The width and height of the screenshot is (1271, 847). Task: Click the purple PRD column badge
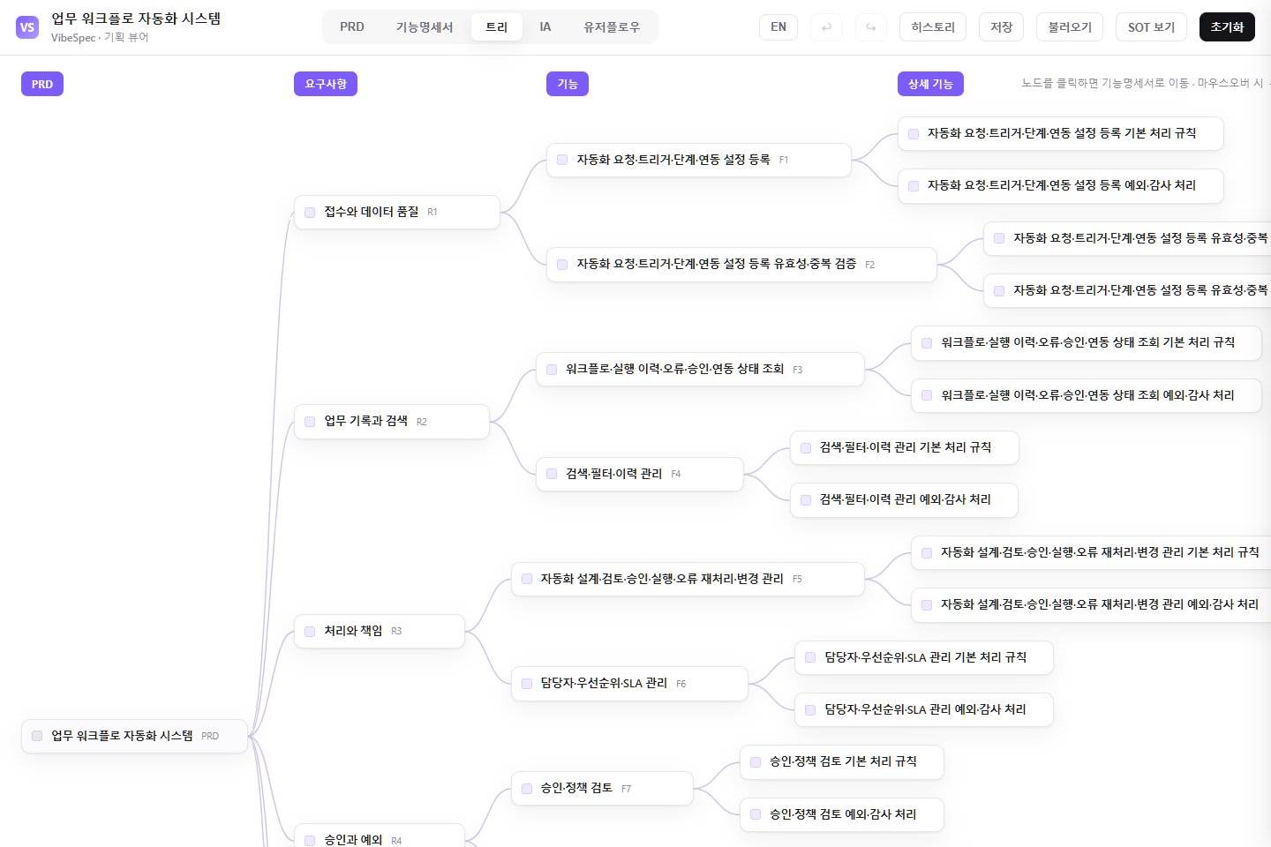click(x=42, y=84)
